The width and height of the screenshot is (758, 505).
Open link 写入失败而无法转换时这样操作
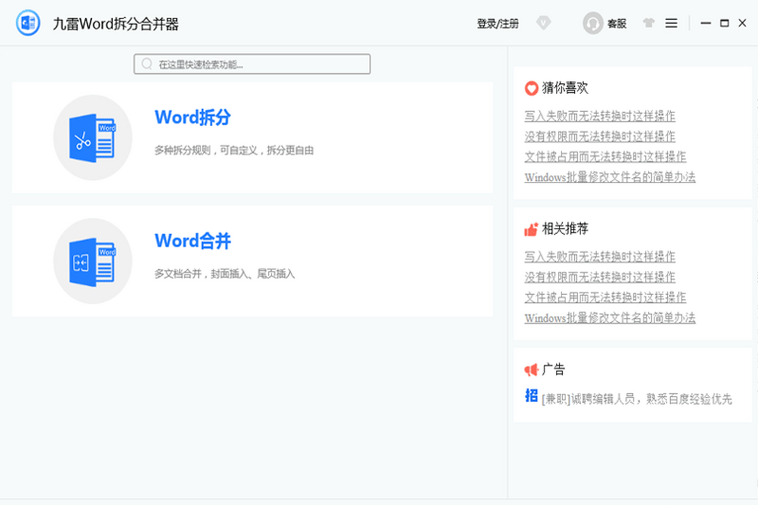600,116
